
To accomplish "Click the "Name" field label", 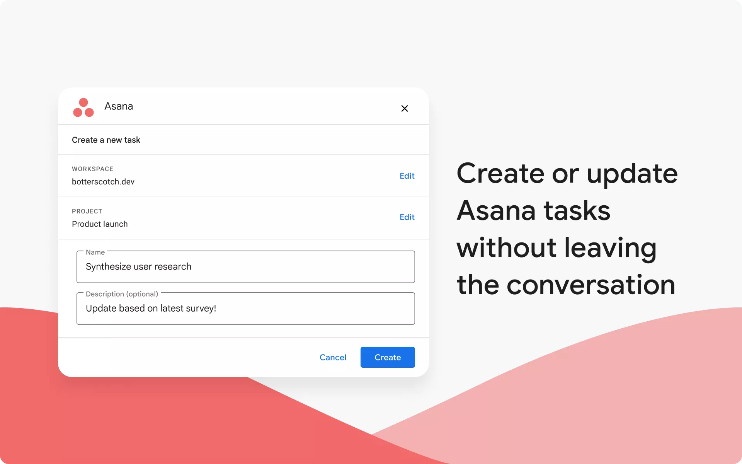I will [95, 252].
